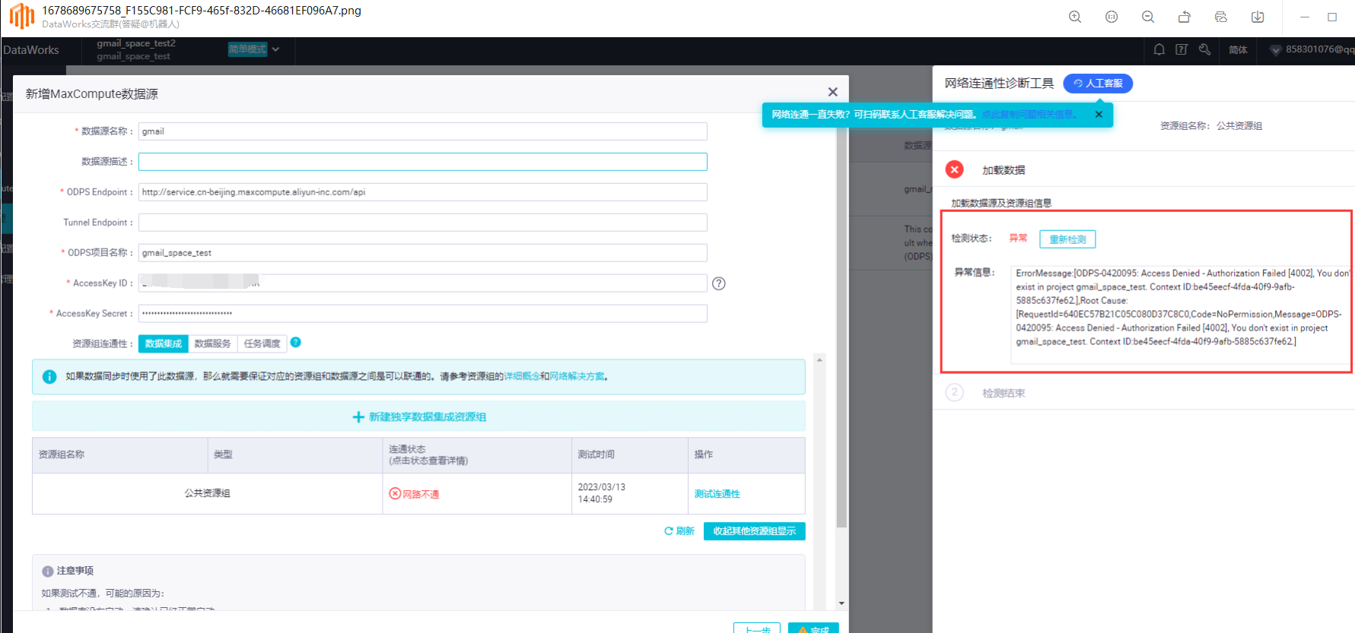Click 点此复制问题相关信息 link in banner
The height and width of the screenshot is (633, 1355).
tap(1029, 115)
